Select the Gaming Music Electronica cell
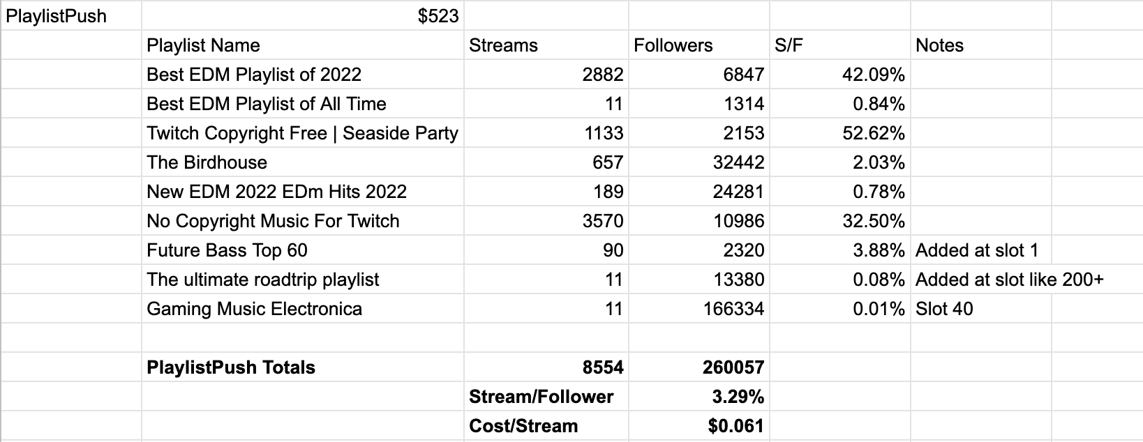The height and width of the screenshot is (442, 1143). click(303, 309)
